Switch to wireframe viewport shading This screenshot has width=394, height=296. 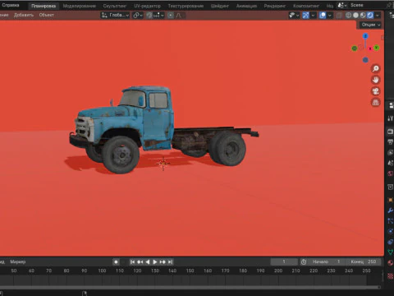[348, 16]
